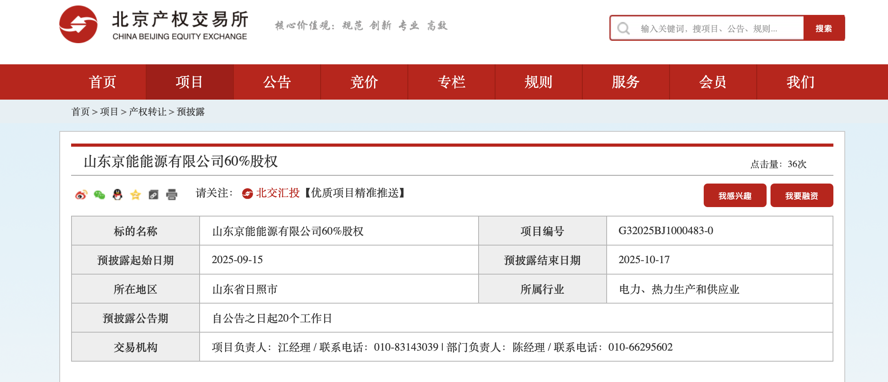888x382 pixels.
Task: Copy link using the chain icon
Action: (x=154, y=194)
